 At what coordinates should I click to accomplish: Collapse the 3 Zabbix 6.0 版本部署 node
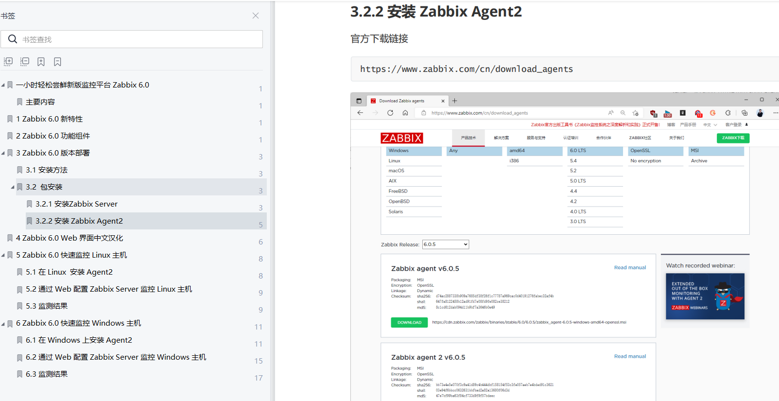[3, 153]
